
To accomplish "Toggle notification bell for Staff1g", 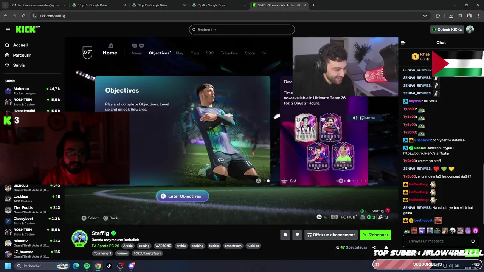I will click(285, 235).
